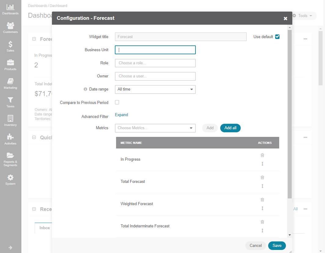Click reorder handle for Total Indeterminate Forecast

[262, 230]
